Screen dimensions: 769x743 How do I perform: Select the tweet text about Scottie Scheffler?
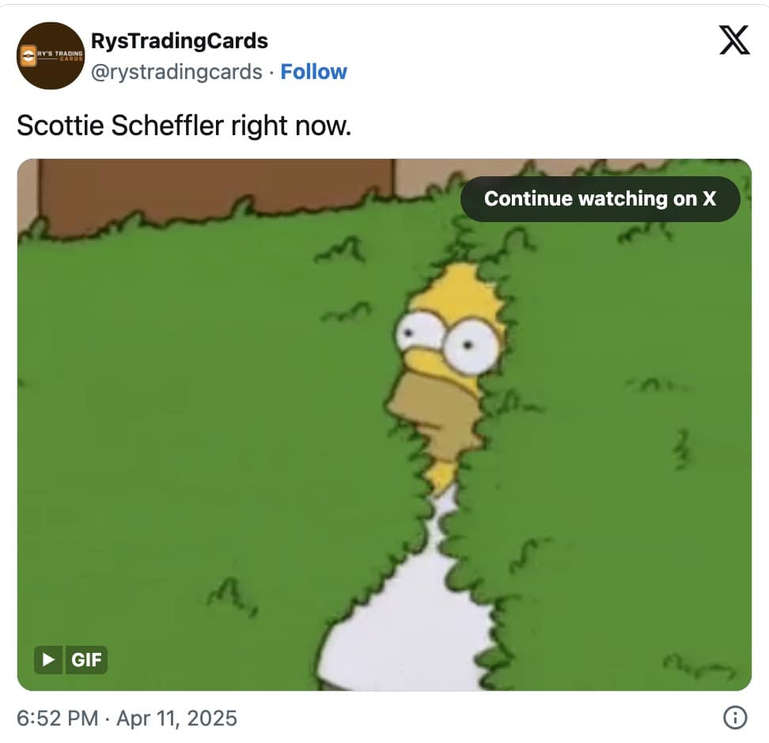(184, 126)
